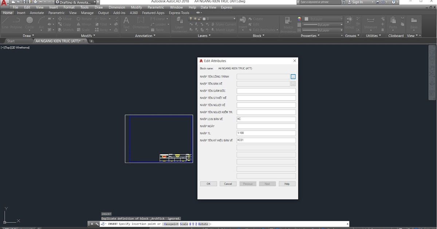Open the ByLayer object color dropdown
Image resolution: width=437 pixels, height=229 pixels.
point(323,19)
